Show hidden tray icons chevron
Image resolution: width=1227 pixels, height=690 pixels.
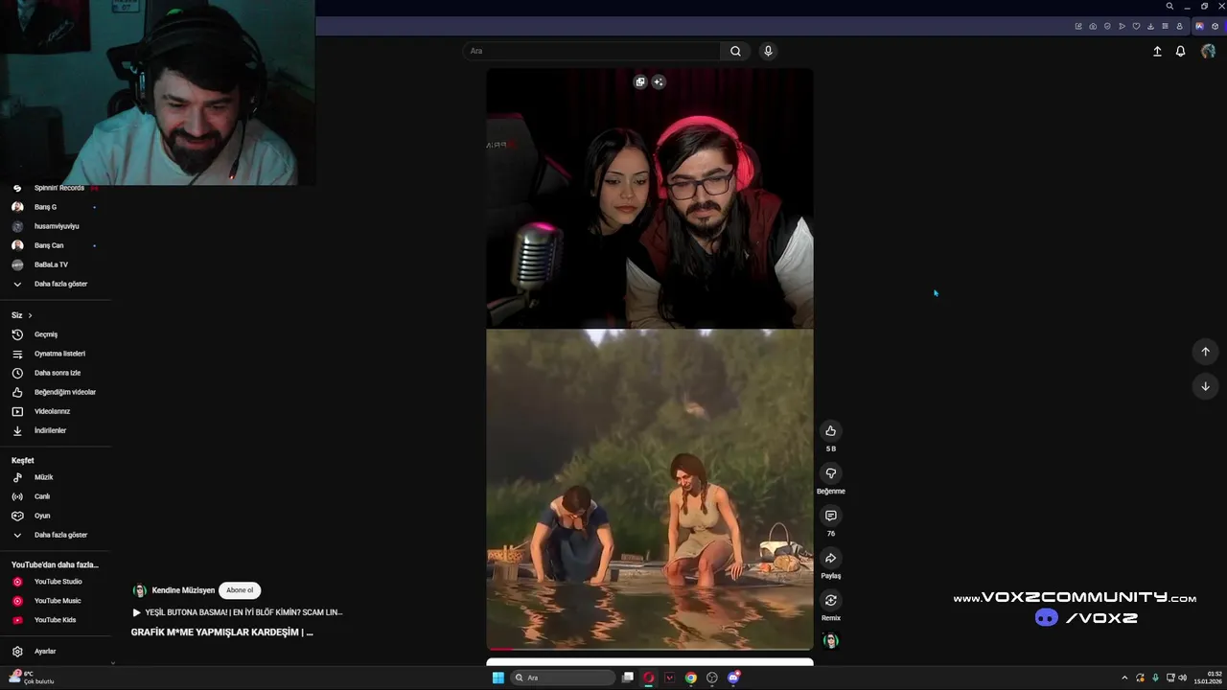coord(1124,678)
